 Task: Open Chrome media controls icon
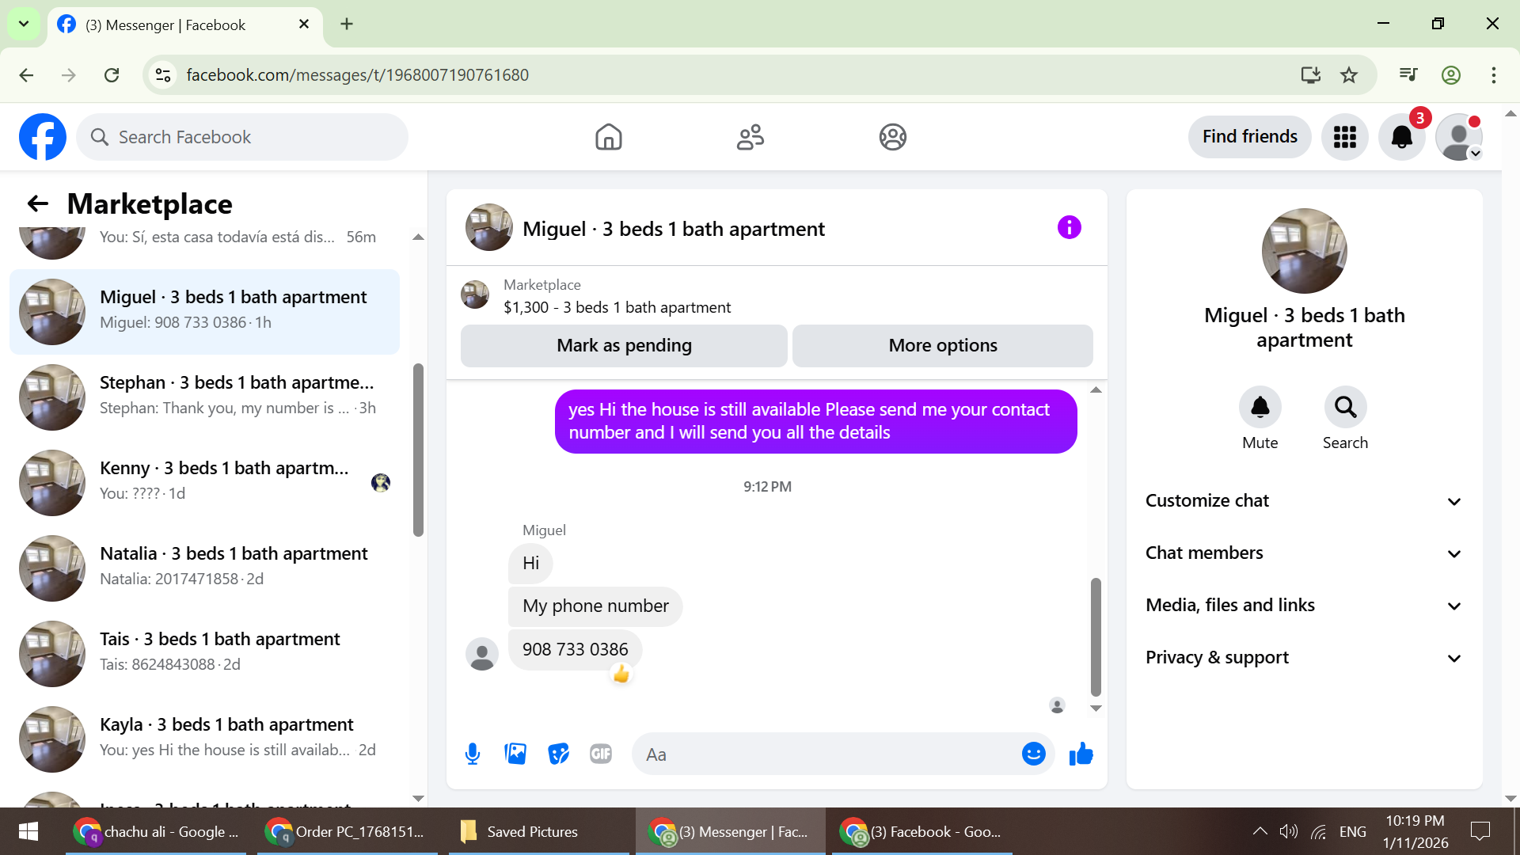click(1408, 75)
